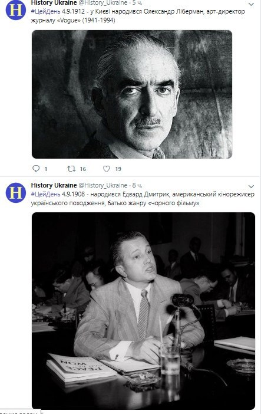This screenshot has width=261, height=414.
Task: Open History Ukraine name on the Дмитрик tweet
Action: click(54, 185)
